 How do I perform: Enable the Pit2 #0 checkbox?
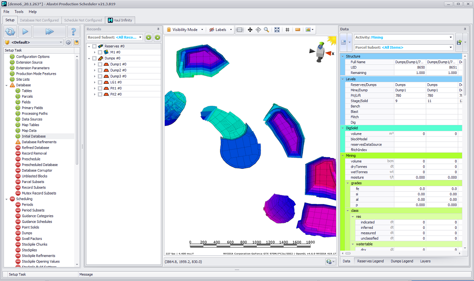pyautogui.click(x=100, y=94)
